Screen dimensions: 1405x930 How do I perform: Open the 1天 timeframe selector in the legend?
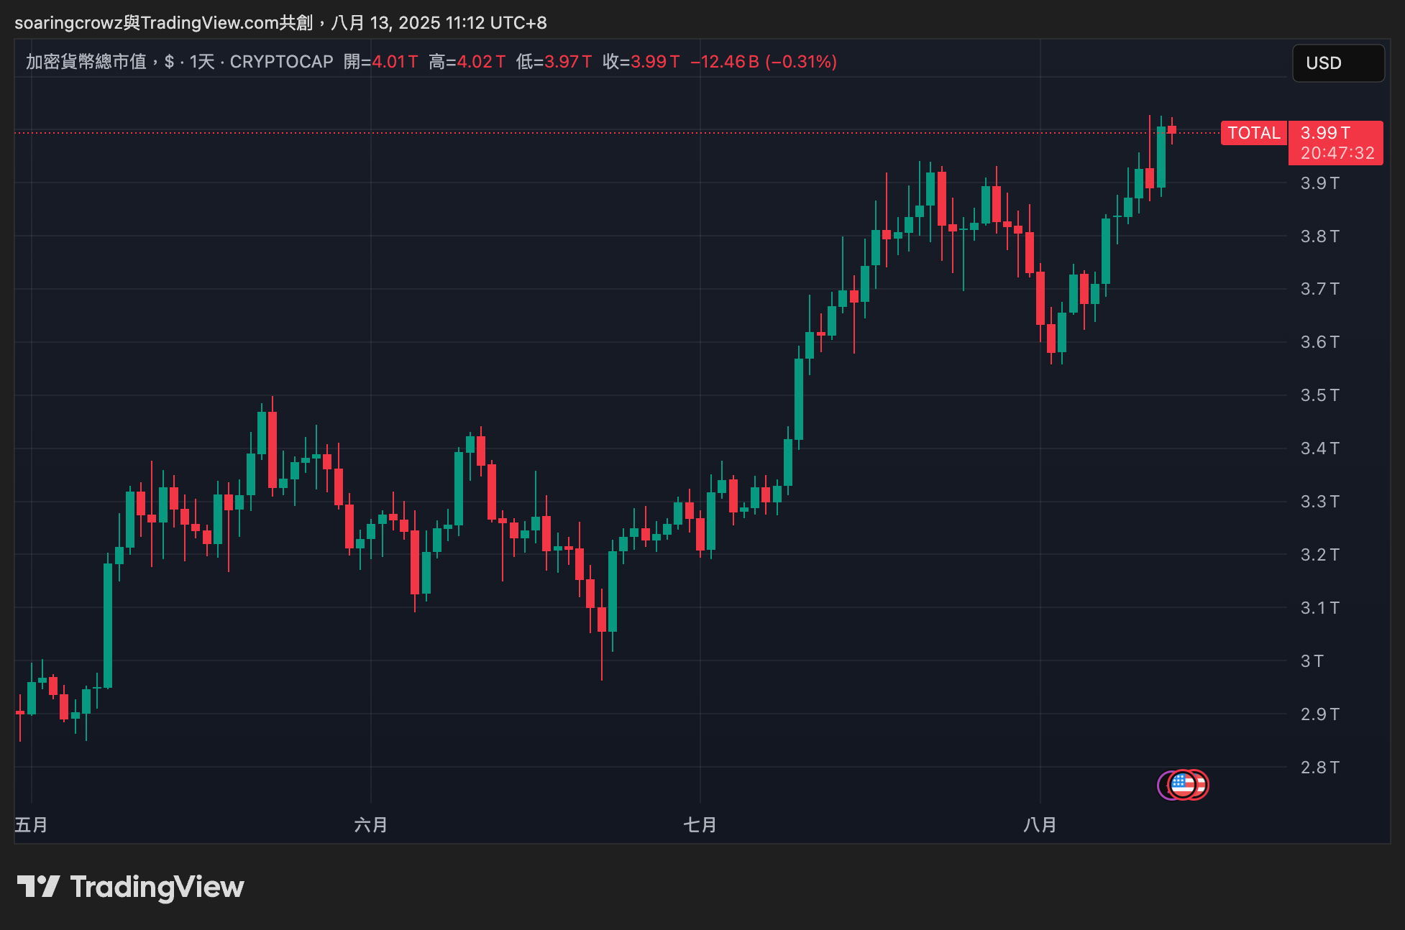pos(203,62)
